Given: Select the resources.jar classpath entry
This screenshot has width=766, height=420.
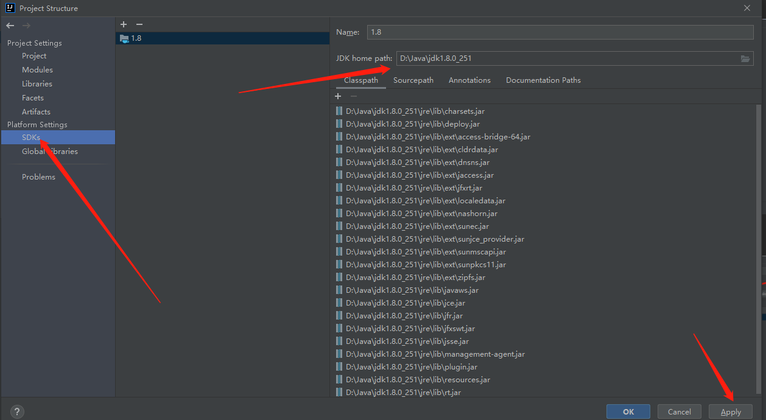Looking at the screenshot, I should click(x=418, y=380).
